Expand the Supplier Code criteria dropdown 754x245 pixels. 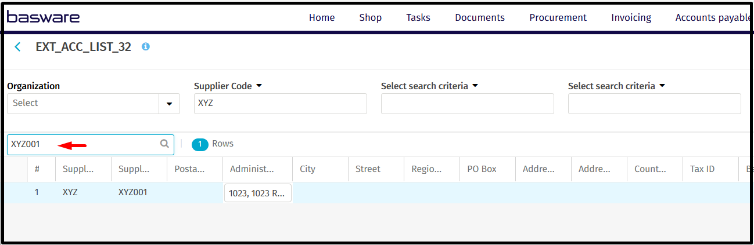(x=259, y=86)
